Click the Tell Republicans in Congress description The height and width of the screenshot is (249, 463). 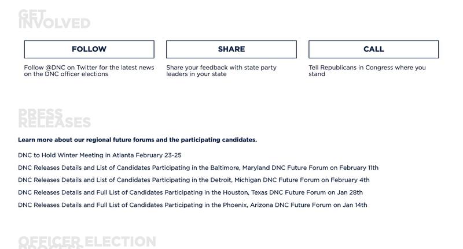(367, 70)
